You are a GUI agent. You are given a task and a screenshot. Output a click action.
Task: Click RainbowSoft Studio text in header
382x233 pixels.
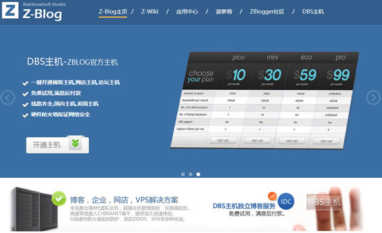tap(44, 4)
